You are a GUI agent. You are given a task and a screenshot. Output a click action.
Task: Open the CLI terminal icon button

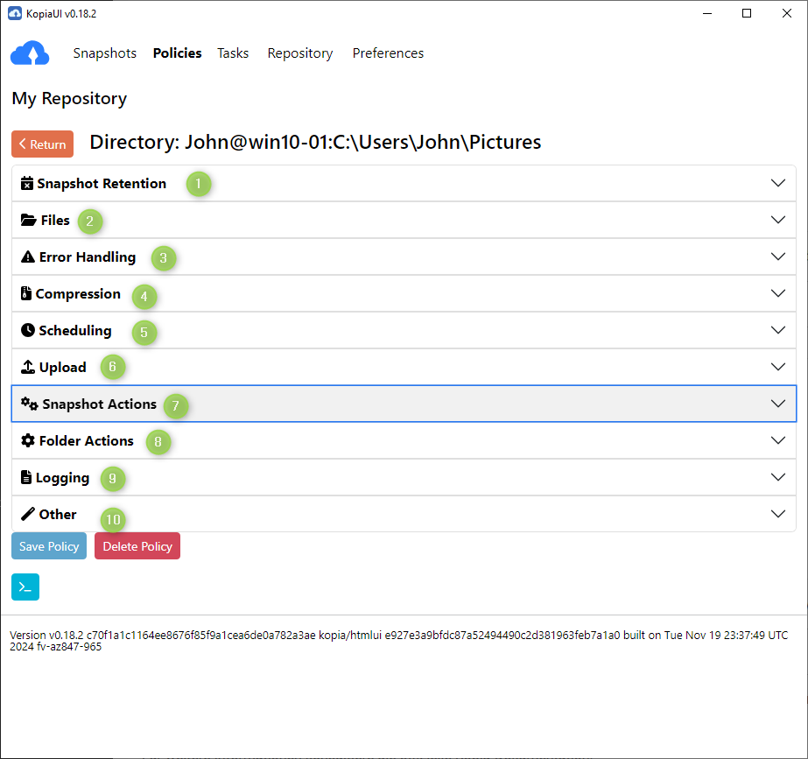[x=25, y=587]
